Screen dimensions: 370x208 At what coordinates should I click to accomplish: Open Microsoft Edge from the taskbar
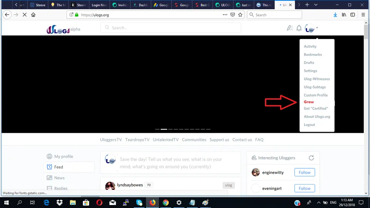coord(47,203)
